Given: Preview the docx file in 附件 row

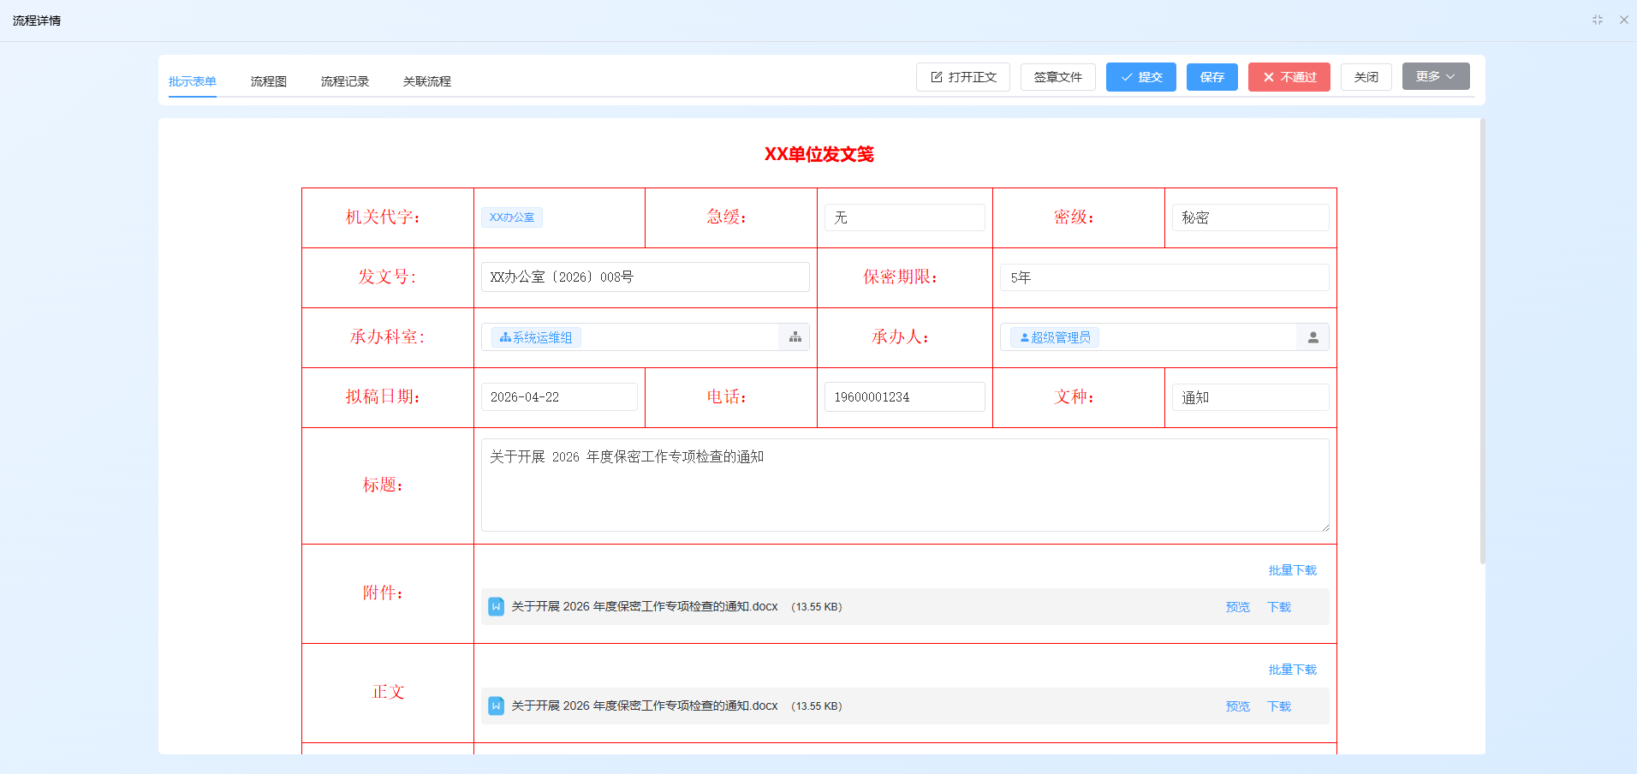Looking at the screenshot, I should 1238,607.
